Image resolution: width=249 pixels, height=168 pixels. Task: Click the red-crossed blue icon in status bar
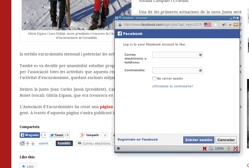click(x=236, y=149)
